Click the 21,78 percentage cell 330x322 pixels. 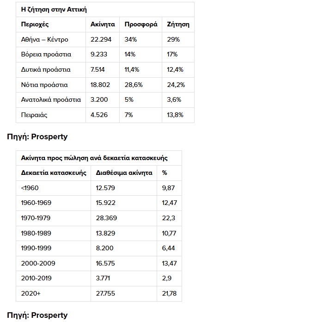click(169, 293)
